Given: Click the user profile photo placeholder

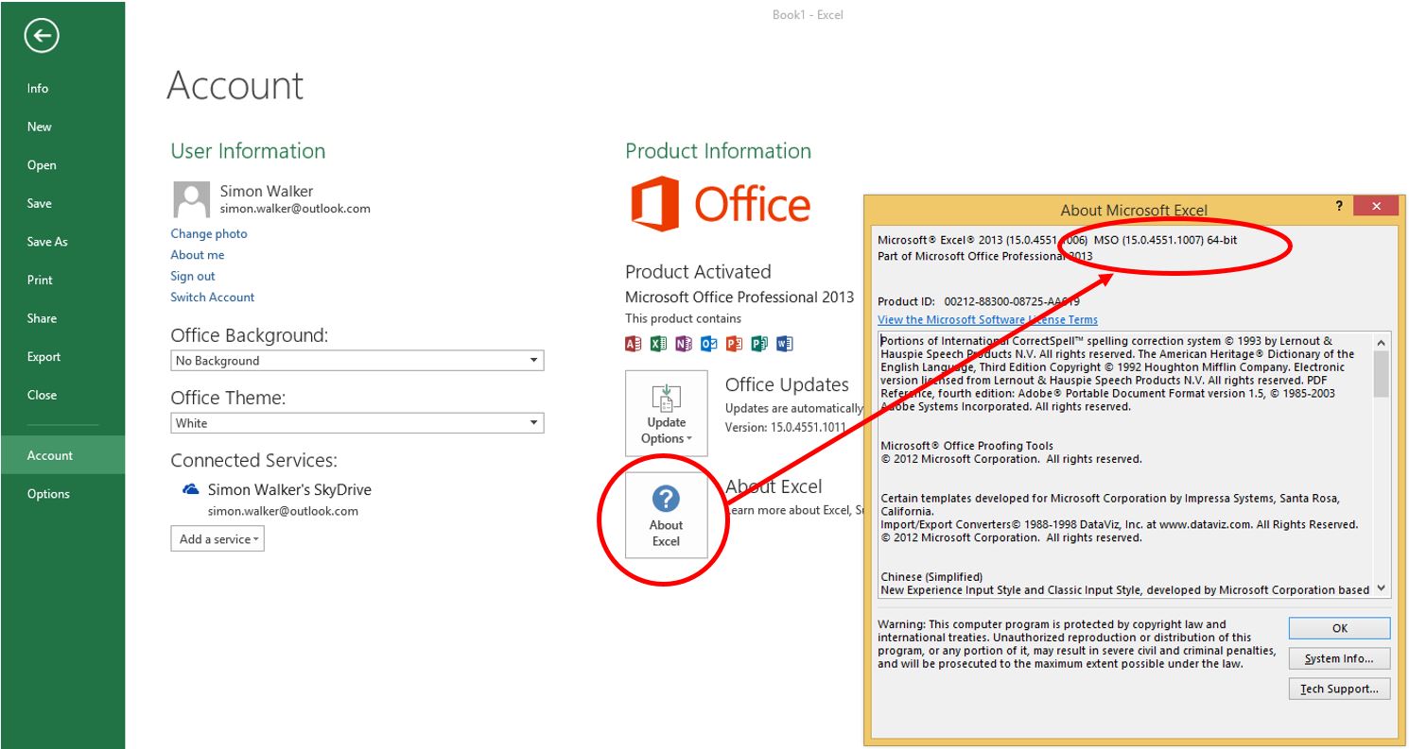Looking at the screenshot, I should point(192,200).
